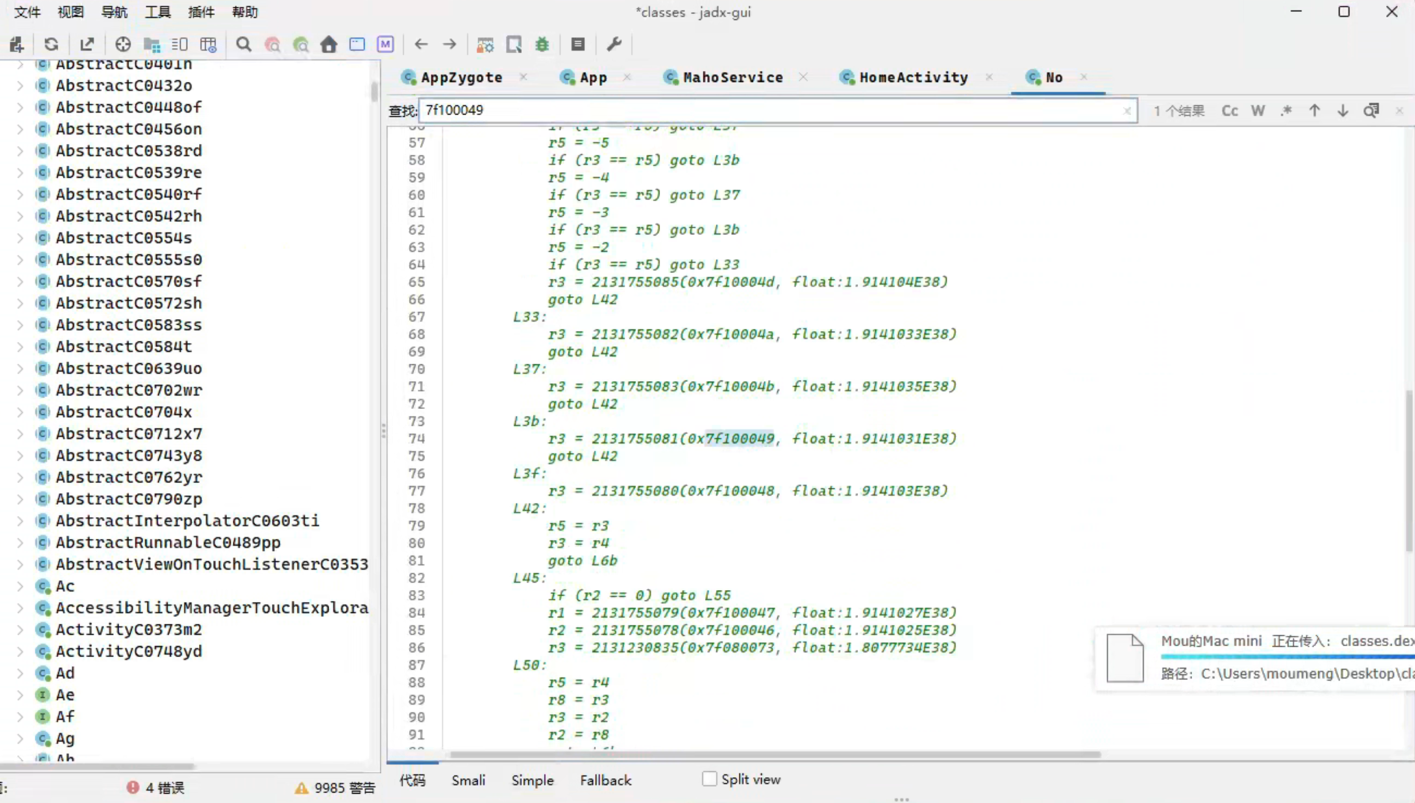Expand the ActivityC0373m2 class node

20,629
